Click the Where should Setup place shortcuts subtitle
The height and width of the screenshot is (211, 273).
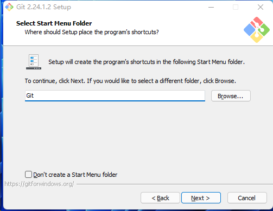pyautogui.click(x=92, y=32)
